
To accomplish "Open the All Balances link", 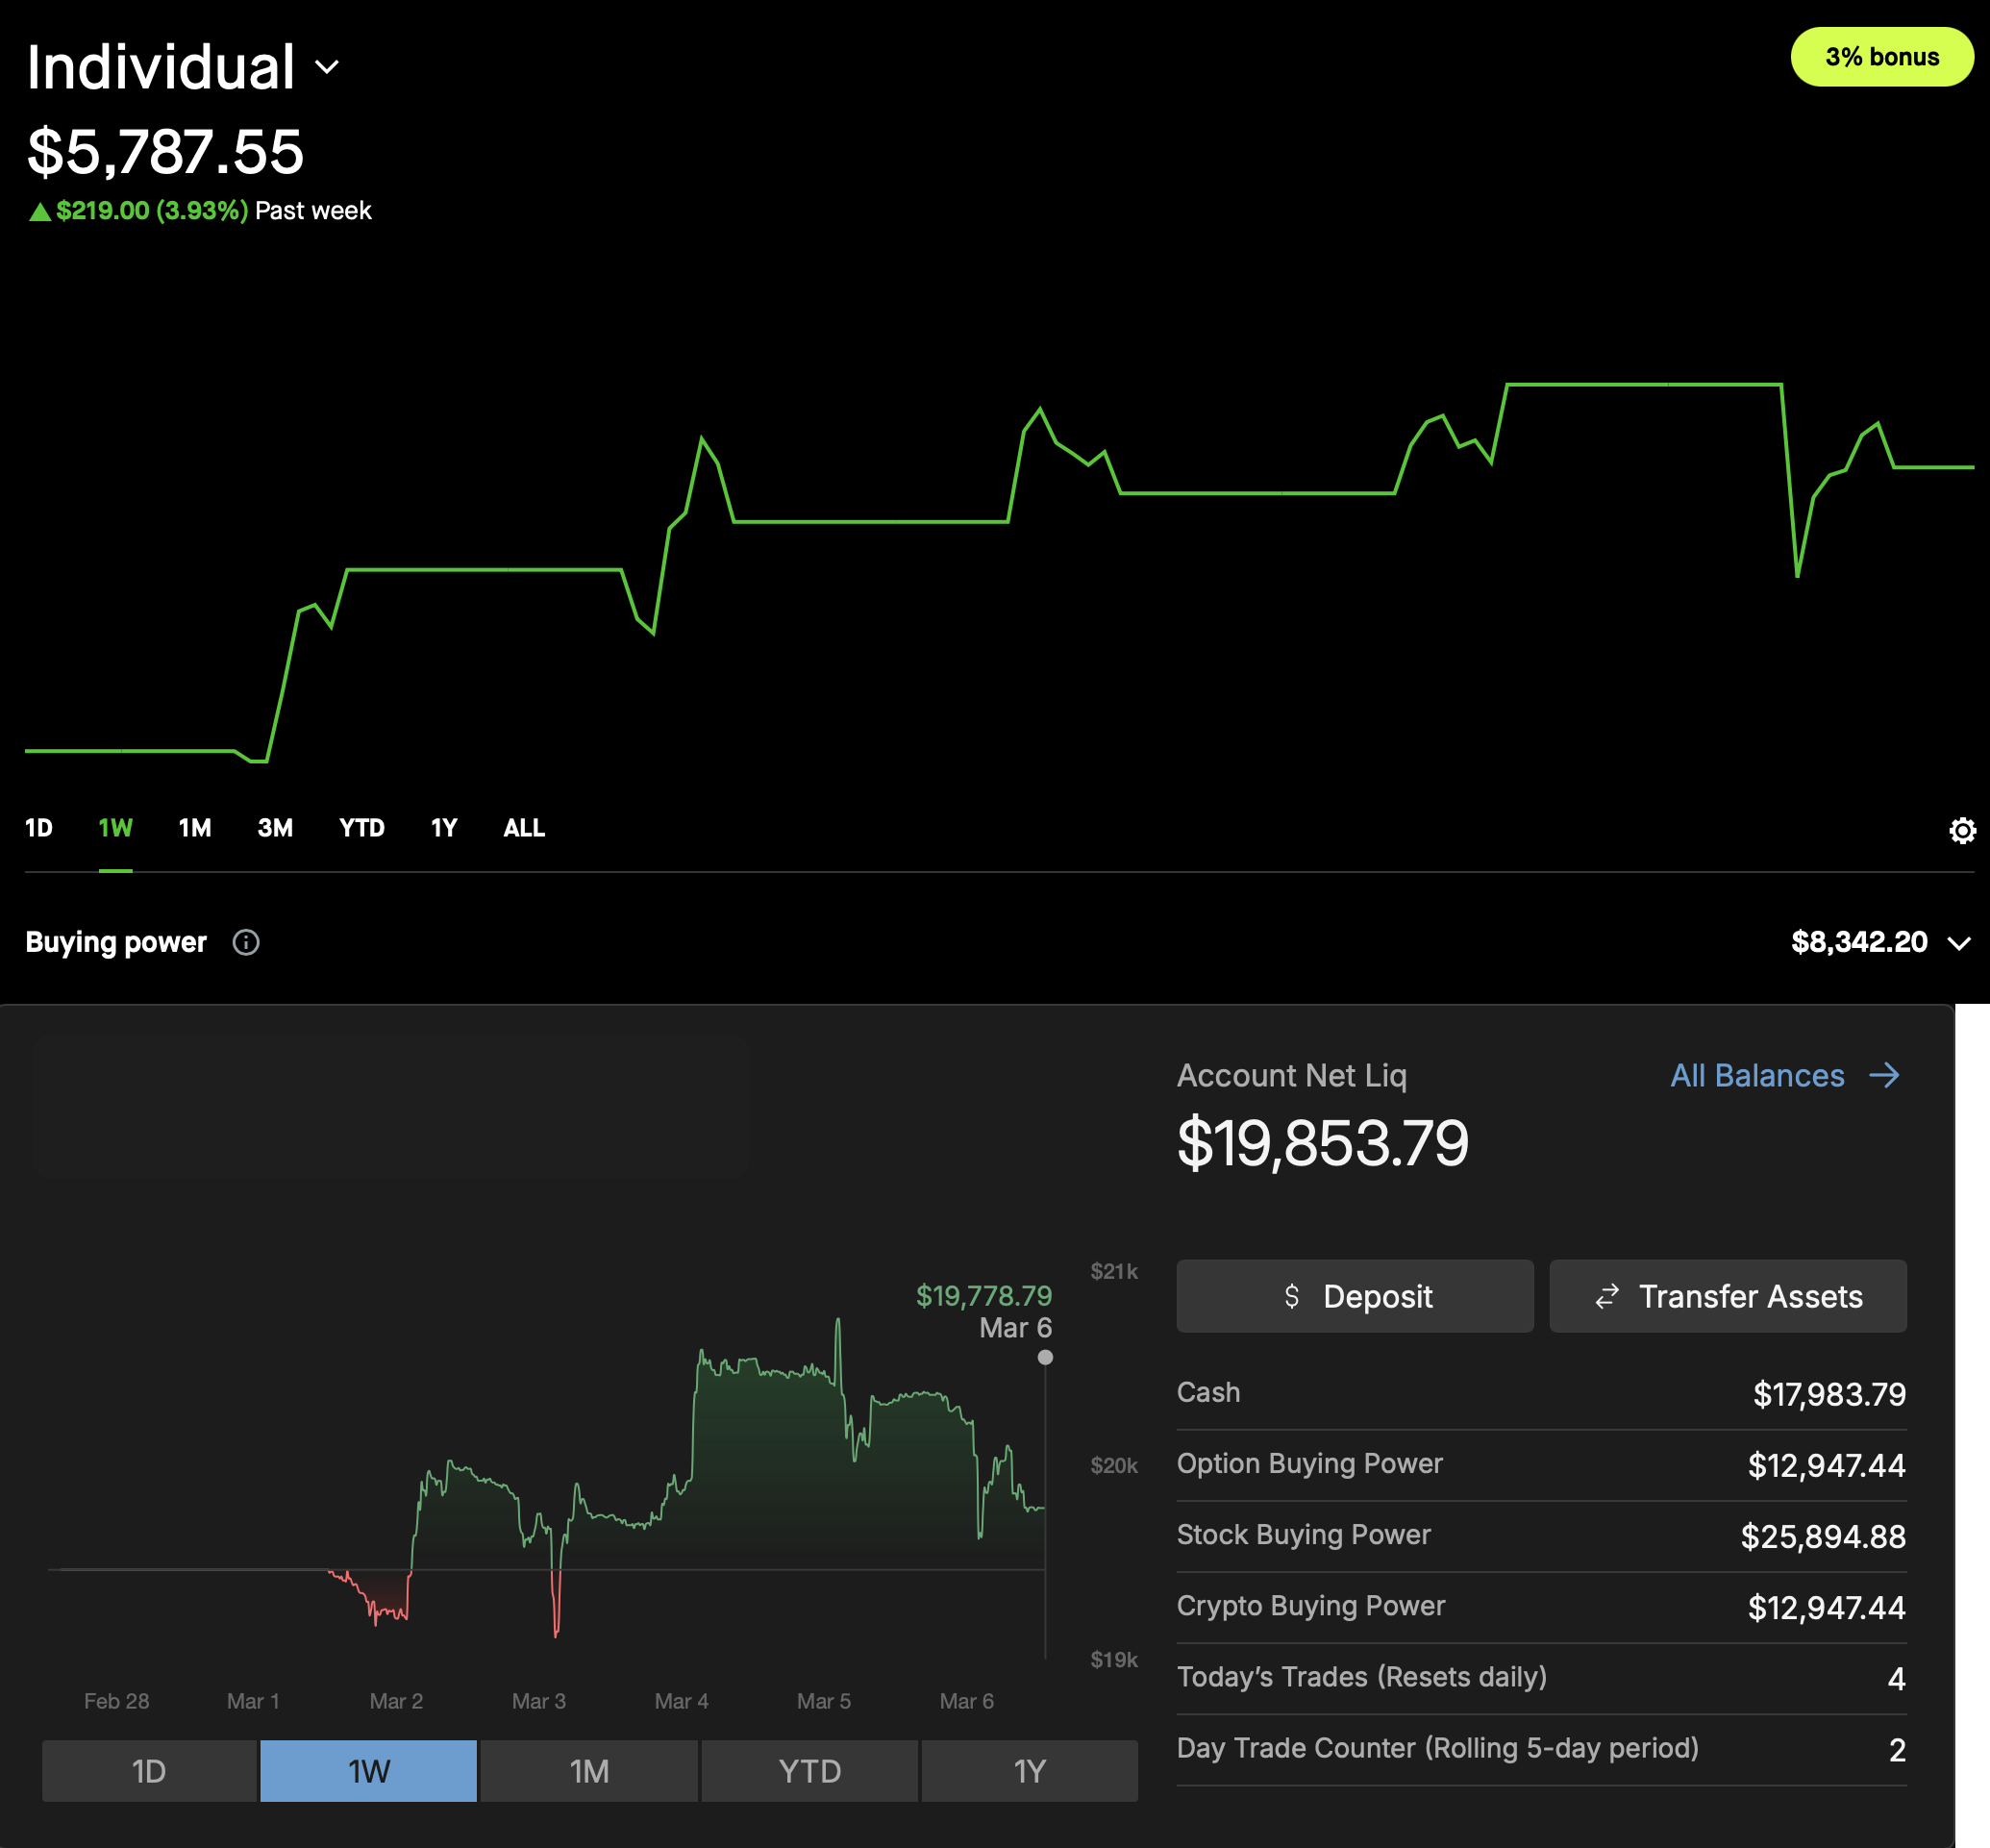I will (1757, 1075).
